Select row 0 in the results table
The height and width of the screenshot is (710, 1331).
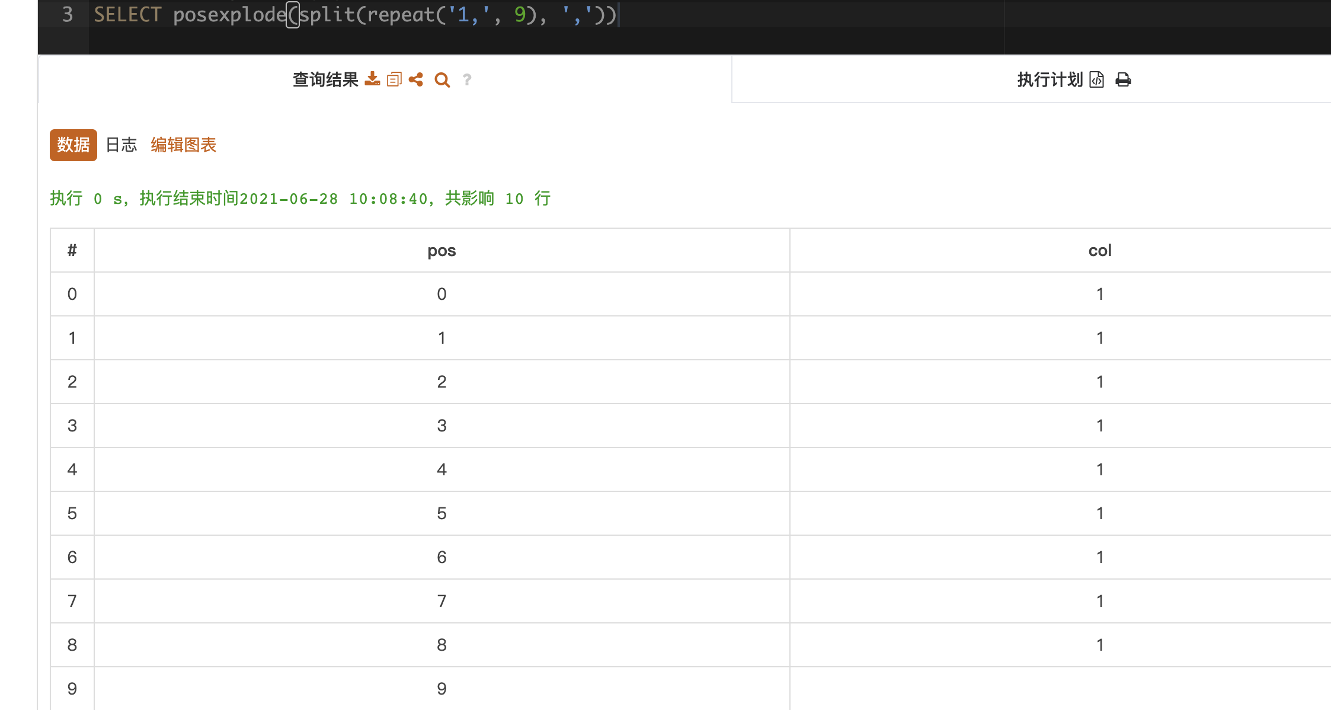tap(72, 293)
